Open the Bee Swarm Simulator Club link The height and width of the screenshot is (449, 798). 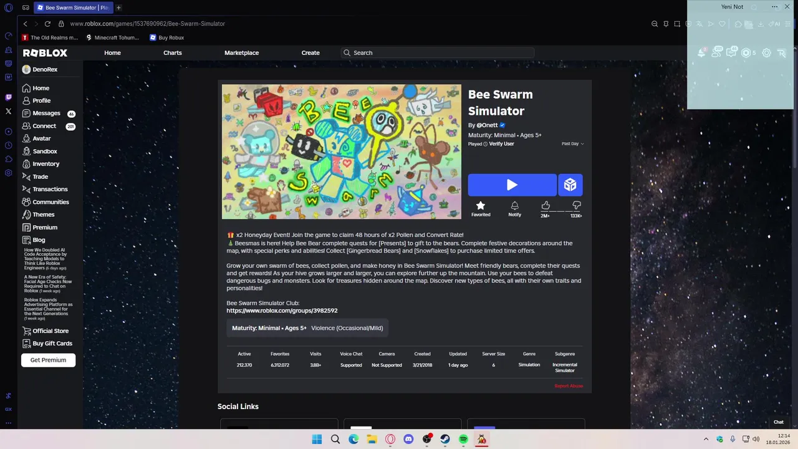pyautogui.click(x=282, y=311)
